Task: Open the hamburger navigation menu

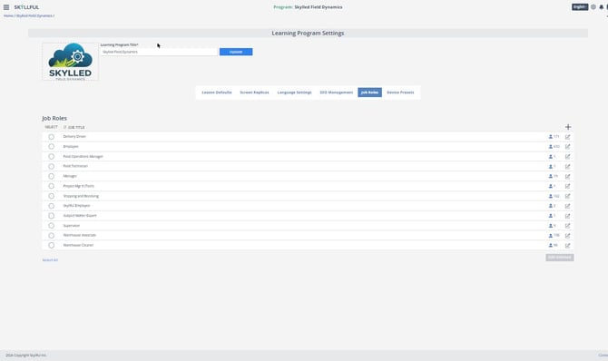Action: (x=6, y=7)
